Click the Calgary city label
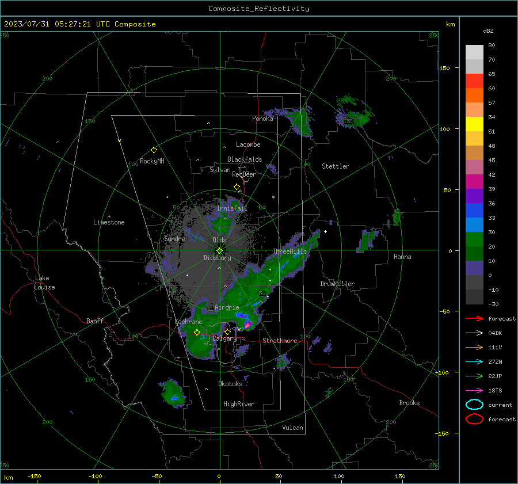Image resolution: width=518 pixels, height=484 pixels. [x=224, y=338]
